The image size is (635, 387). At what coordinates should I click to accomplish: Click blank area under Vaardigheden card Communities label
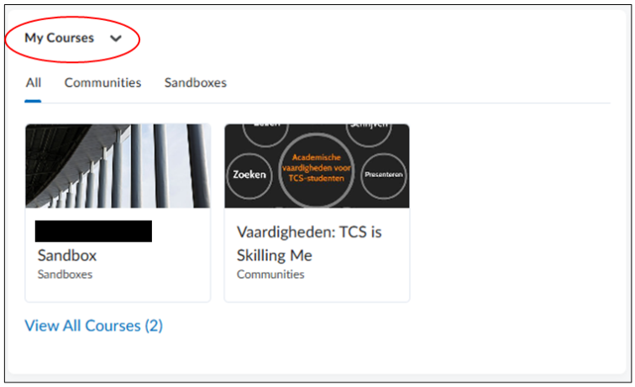click(x=317, y=291)
